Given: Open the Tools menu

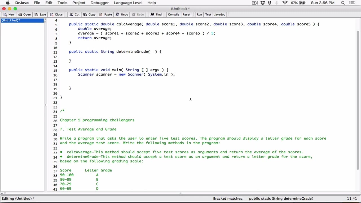Looking at the screenshot, I should (62, 3).
